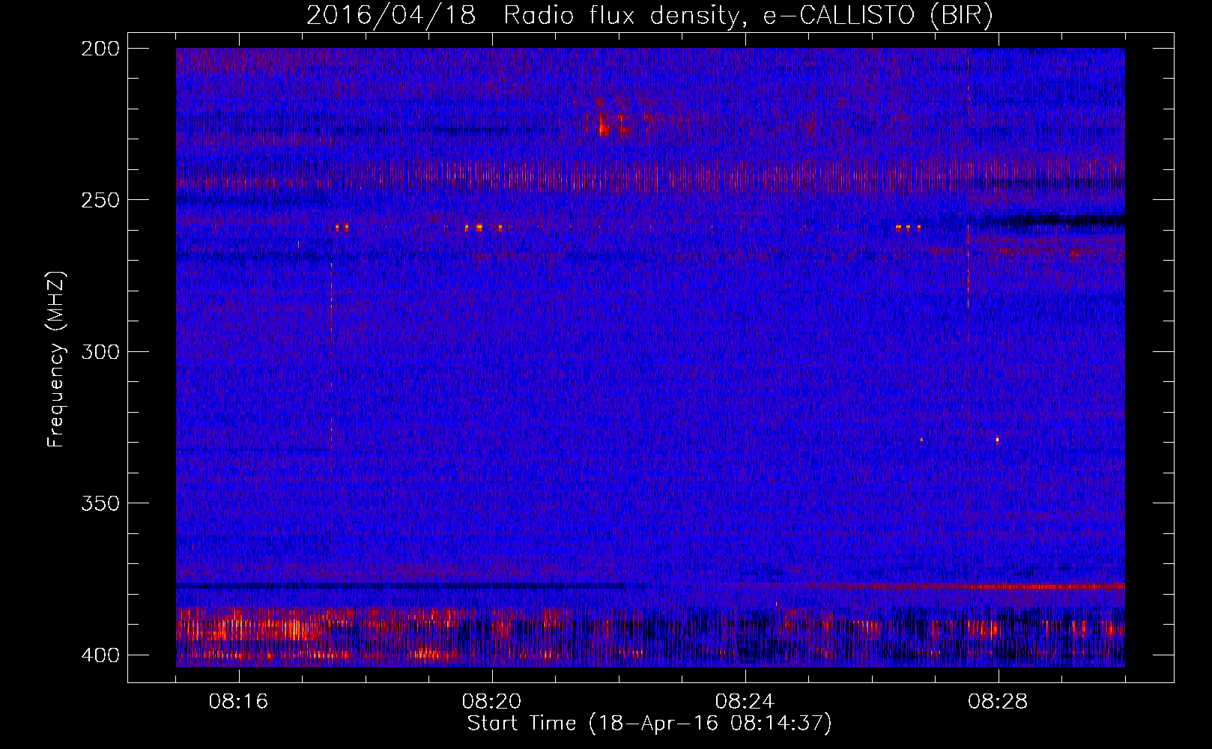Screen dimensions: 1212x749
Task: Click the 'Start Time (18-Apr-16 08:14:37)' label
Action: tap(649, 724)
